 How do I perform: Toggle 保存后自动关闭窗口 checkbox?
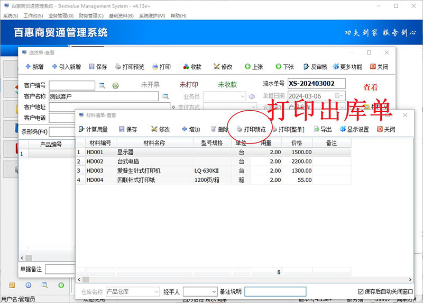(x=361, y=291)
